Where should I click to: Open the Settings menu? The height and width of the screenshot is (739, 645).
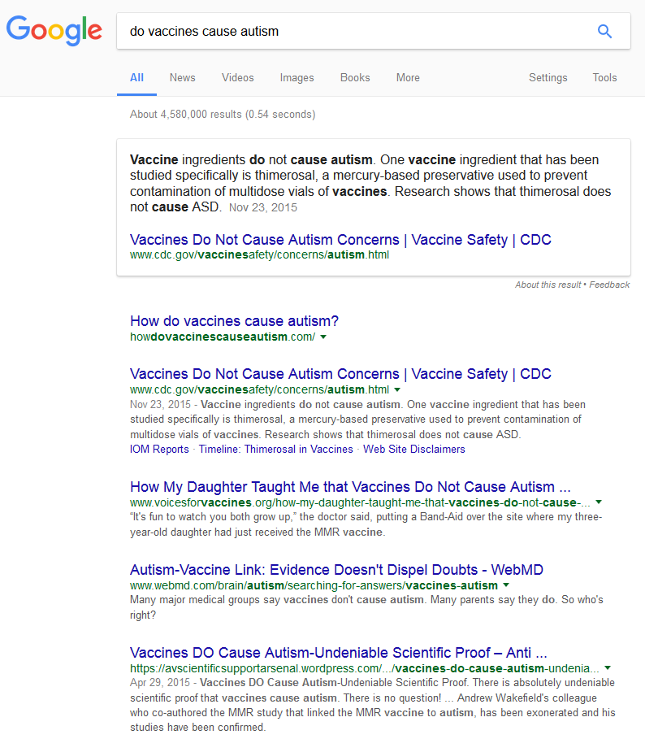point(548,78)
